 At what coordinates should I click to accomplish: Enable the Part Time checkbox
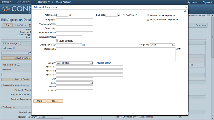(x=124, y=15)
